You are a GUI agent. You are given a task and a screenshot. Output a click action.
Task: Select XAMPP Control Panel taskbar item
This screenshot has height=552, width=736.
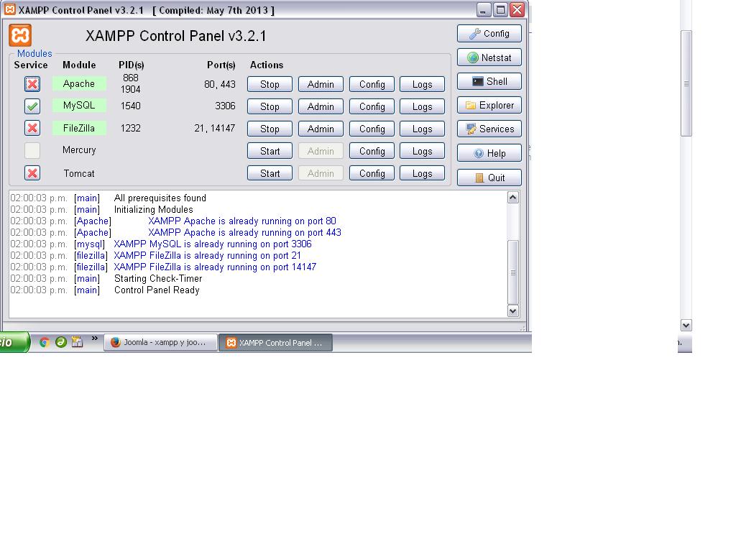coord(276,343)
